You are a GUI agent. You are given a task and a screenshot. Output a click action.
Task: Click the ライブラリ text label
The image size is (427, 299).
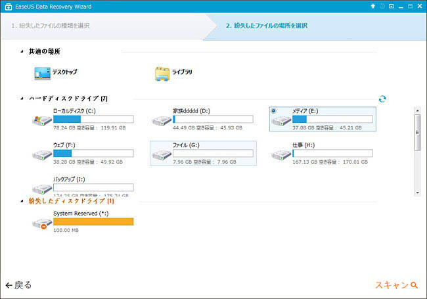click(x=182, y=72)
